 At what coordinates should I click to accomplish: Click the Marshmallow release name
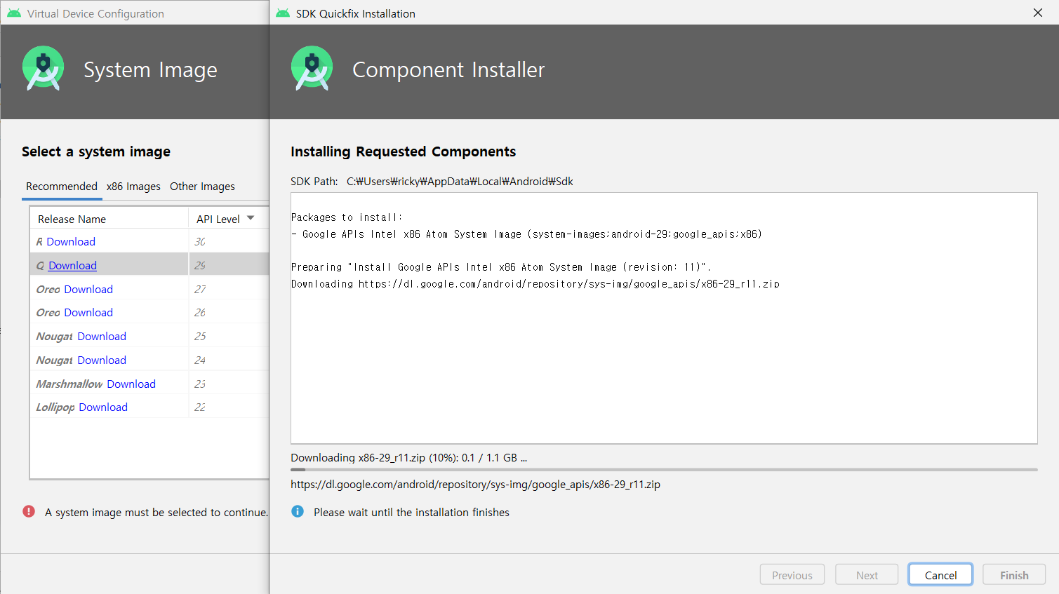point(69,384)
